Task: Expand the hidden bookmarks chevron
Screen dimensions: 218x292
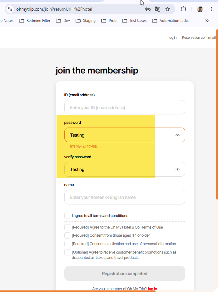Action: pyautogui.click(x=207, y=21)
